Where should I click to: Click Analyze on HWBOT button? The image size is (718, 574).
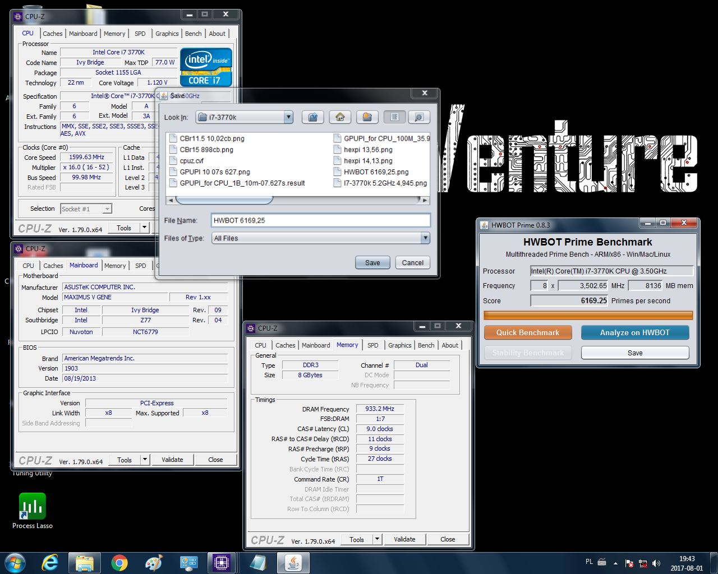(x=635, y=332)
